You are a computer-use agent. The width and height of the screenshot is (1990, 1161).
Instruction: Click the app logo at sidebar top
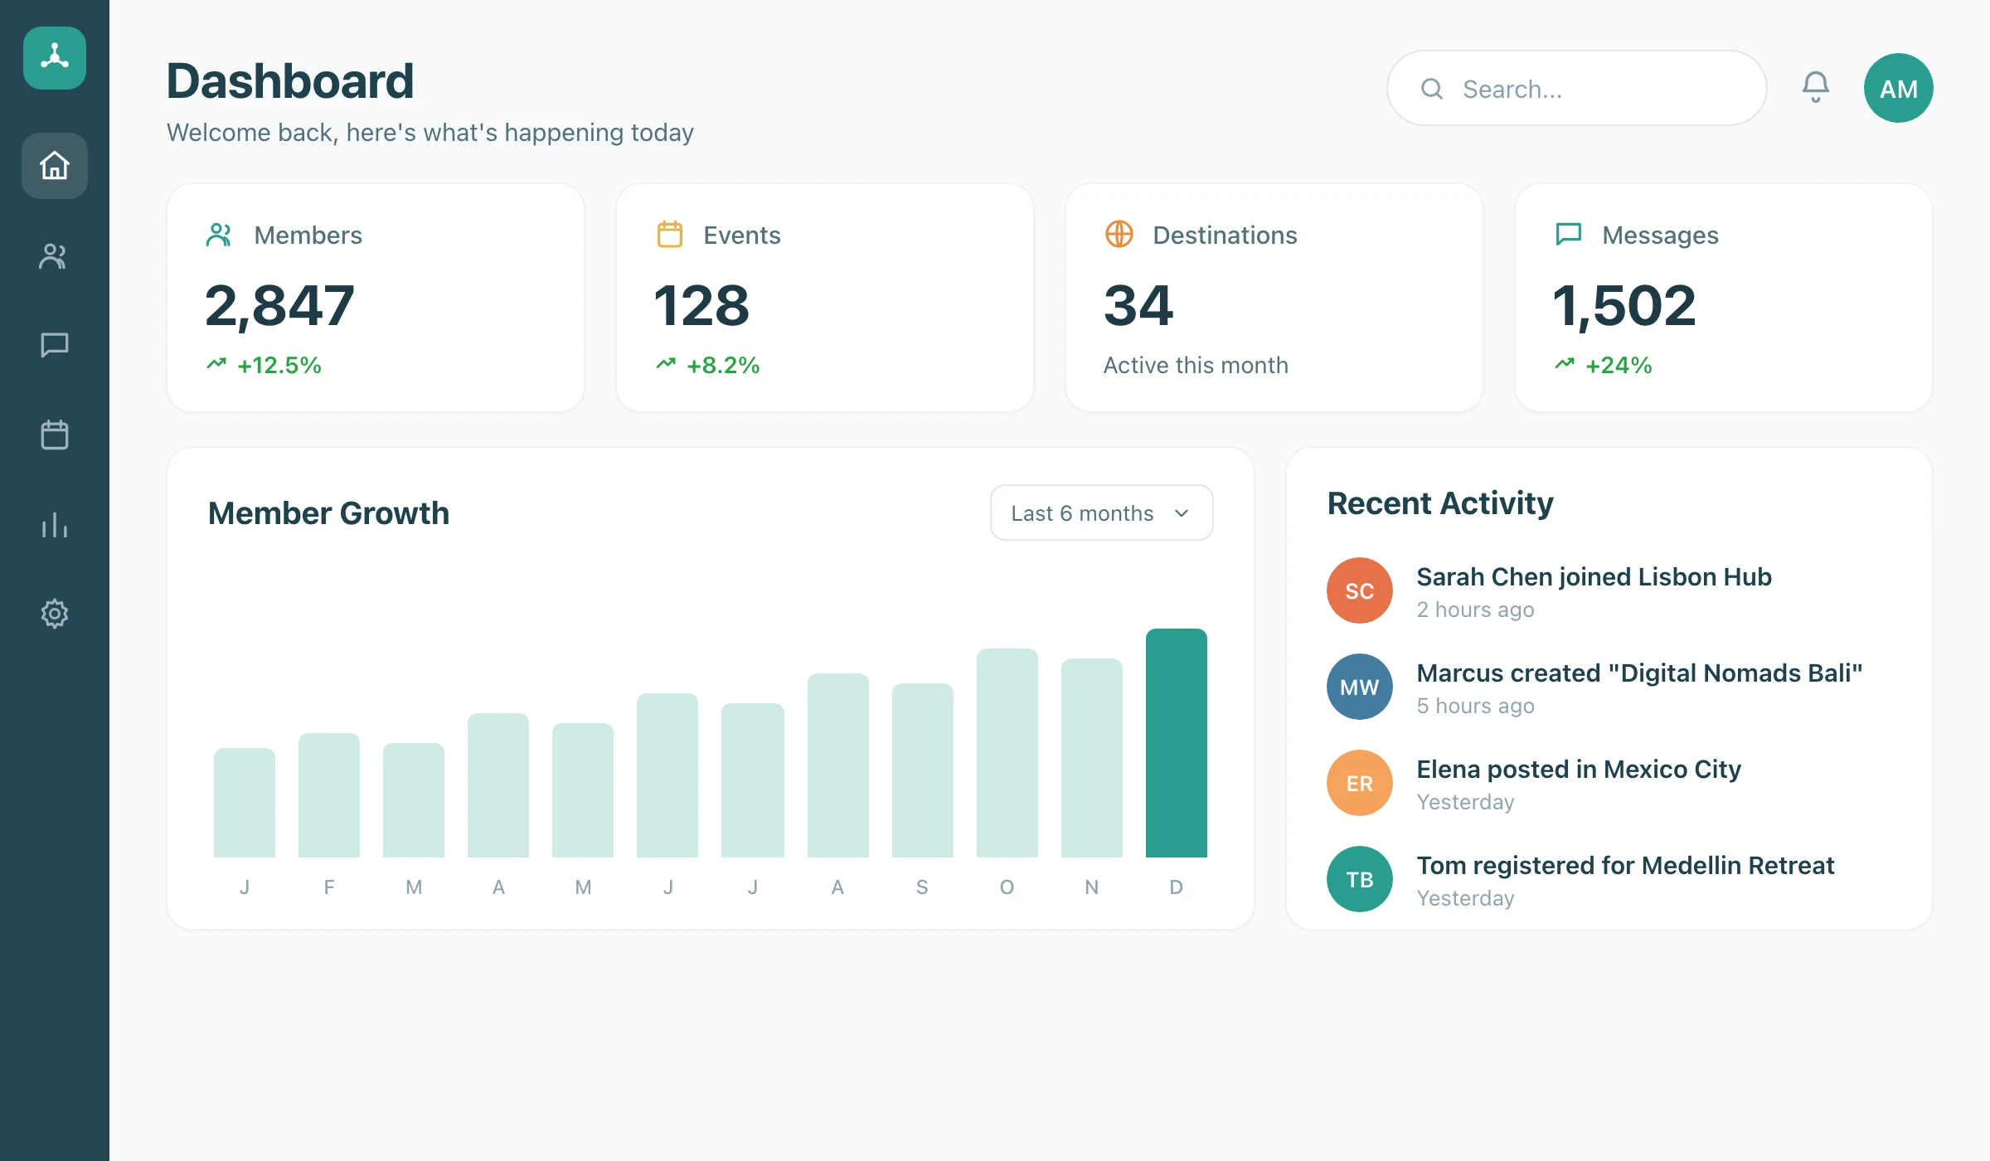[55, 58]
